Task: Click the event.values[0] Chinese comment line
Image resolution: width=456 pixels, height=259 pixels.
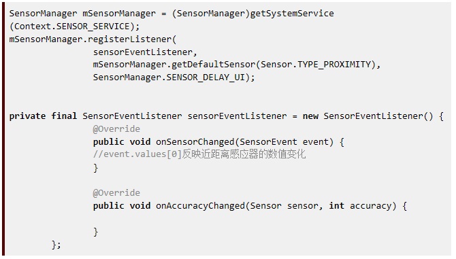Action: (x=199, y=154)
